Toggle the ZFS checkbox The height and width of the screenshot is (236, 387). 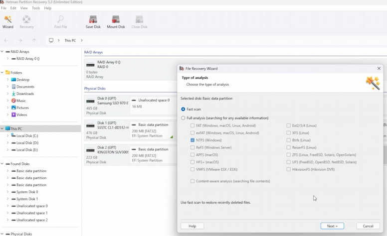tap(289, 155)
